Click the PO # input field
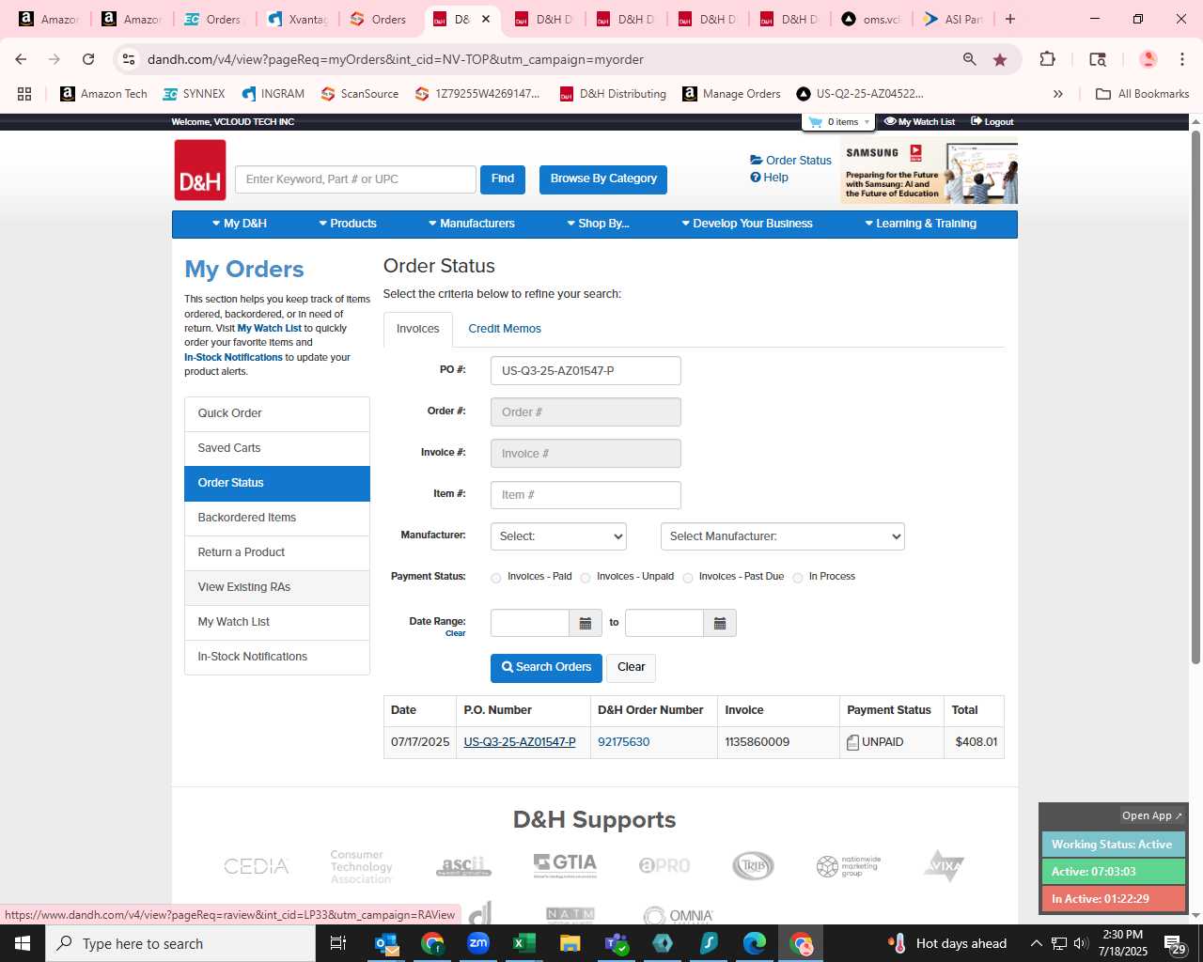 pos(586,371)
